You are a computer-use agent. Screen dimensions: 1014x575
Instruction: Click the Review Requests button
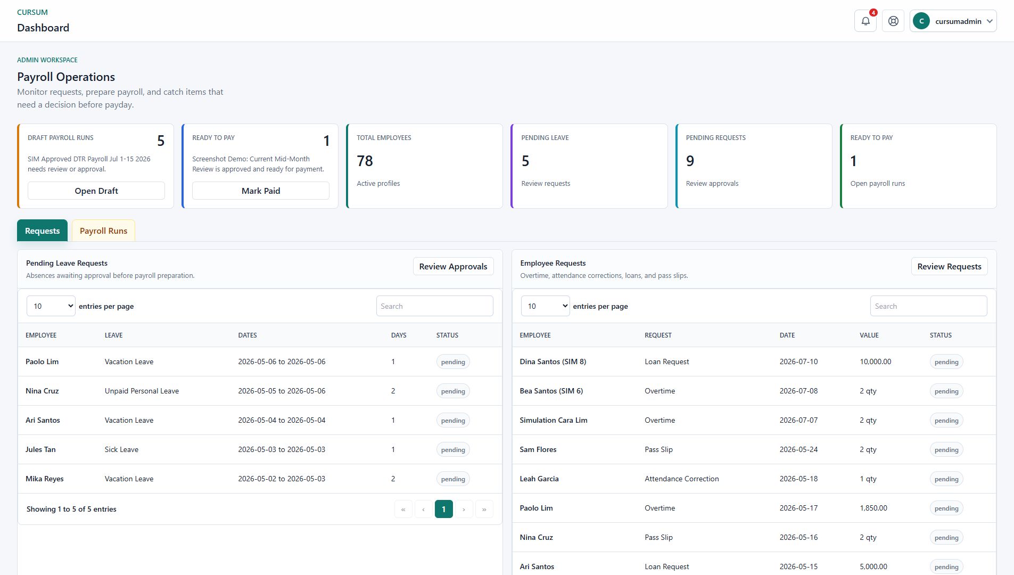(x=949, y=266)
